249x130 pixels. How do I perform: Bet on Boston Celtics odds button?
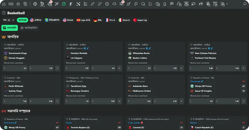(166, 68)
